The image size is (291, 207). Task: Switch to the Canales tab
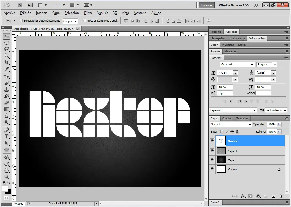[x=227, y=118]
